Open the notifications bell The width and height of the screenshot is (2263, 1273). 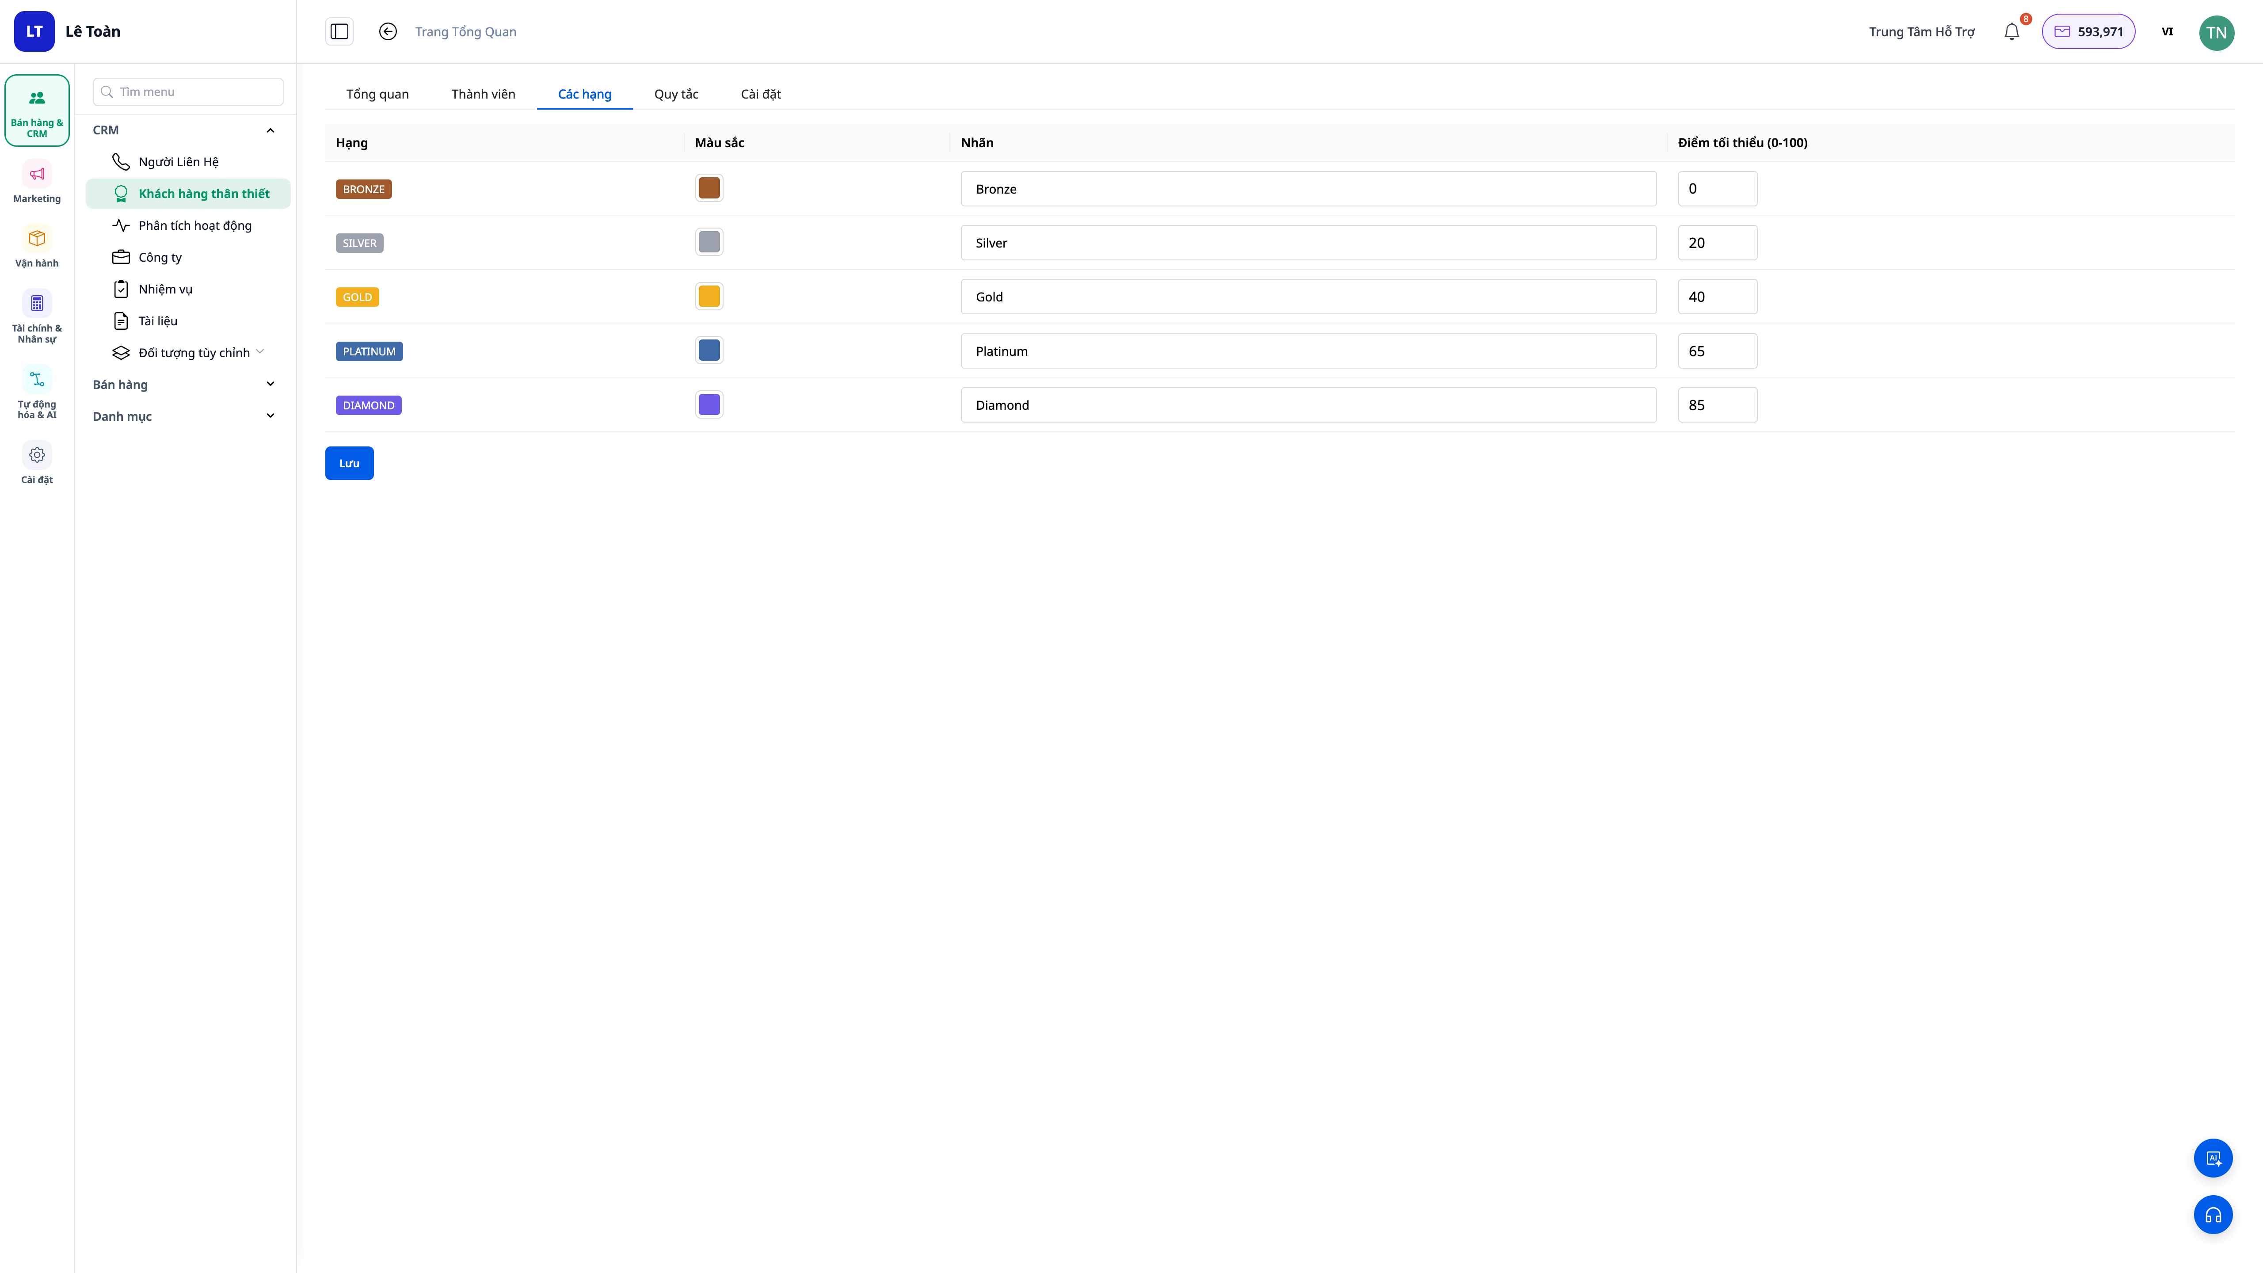(2012, 32)
